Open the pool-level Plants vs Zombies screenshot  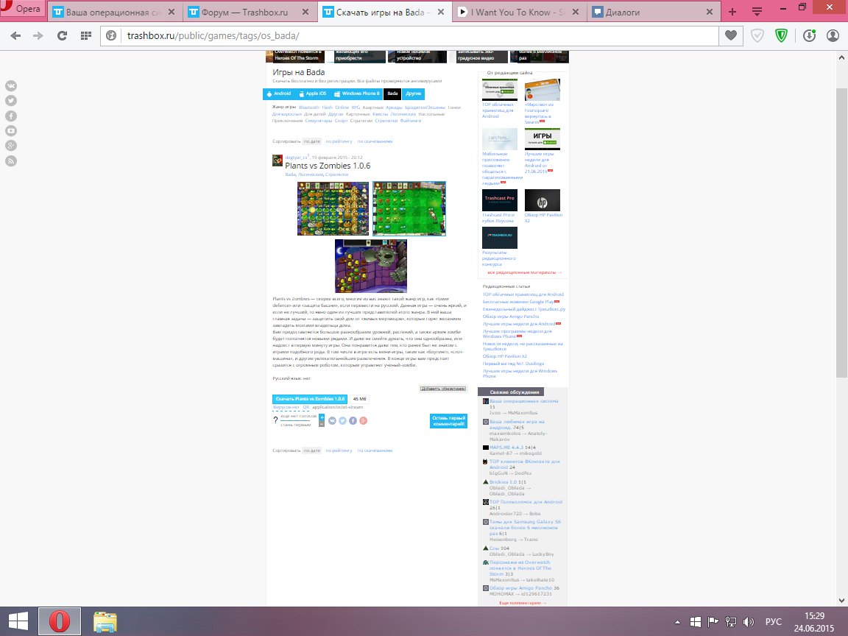click(x=333, y=209)
